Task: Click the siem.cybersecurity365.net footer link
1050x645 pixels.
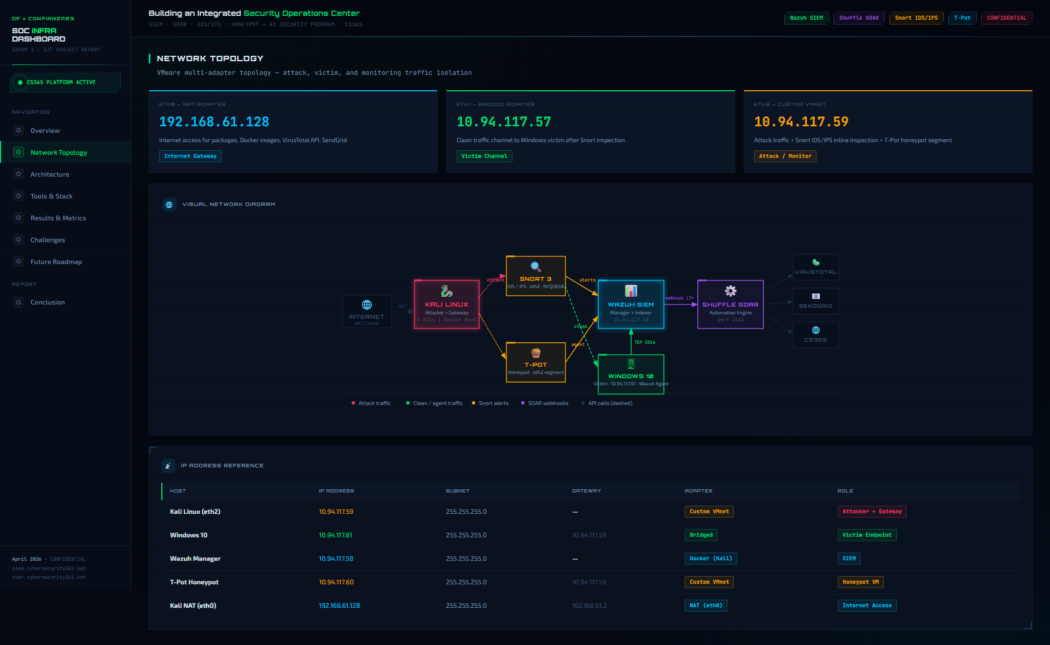Action: point(49,568)
